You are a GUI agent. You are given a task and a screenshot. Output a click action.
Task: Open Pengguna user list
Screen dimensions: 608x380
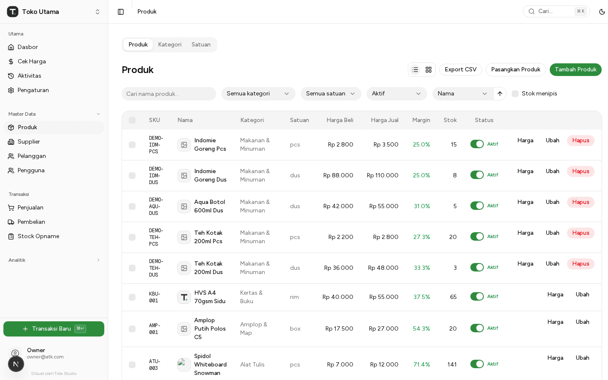click(x=54, y=171)
